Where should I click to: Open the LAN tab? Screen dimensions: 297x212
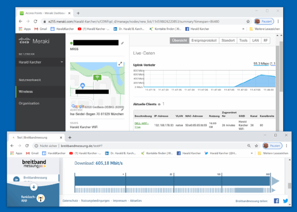[x=255, y=40]
